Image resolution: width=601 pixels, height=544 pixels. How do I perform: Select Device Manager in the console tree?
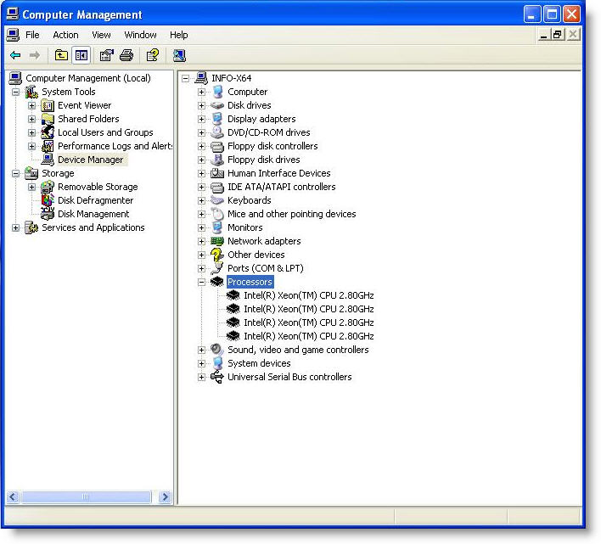91,160
